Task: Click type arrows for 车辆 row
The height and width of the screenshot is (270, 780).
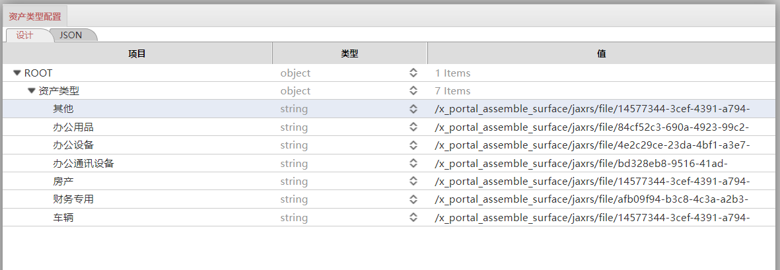Action: pyautogui.click(x=413, y=217)
